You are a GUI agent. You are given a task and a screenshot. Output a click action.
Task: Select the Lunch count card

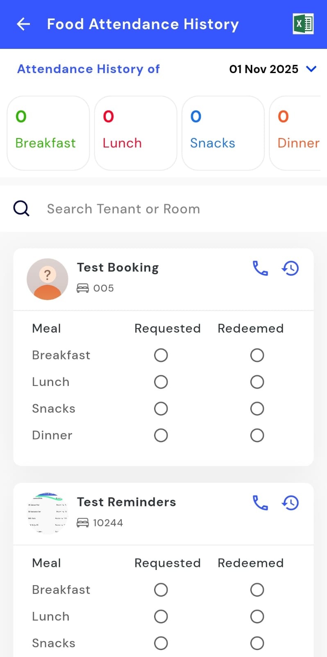[136, 133]
